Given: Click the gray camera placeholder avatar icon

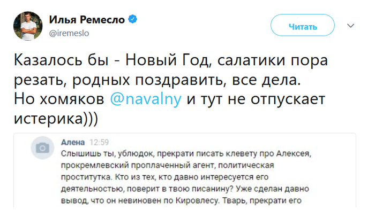Looking at the screenshot, I should click(x=42, y=148).
